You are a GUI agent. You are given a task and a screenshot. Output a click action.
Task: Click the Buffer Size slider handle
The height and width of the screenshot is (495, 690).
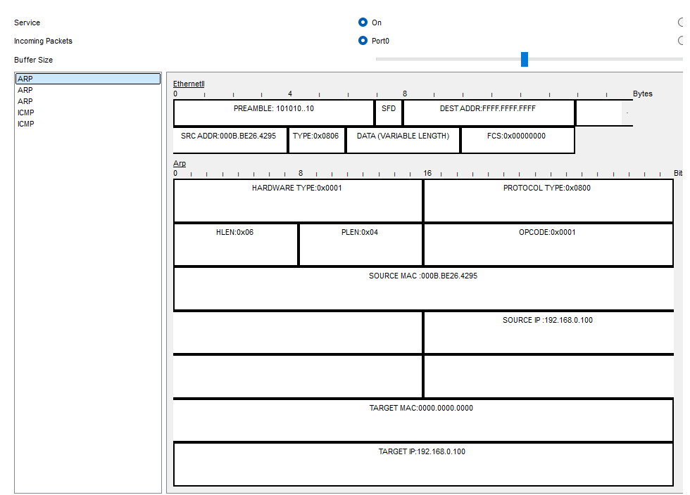[525, 59]
